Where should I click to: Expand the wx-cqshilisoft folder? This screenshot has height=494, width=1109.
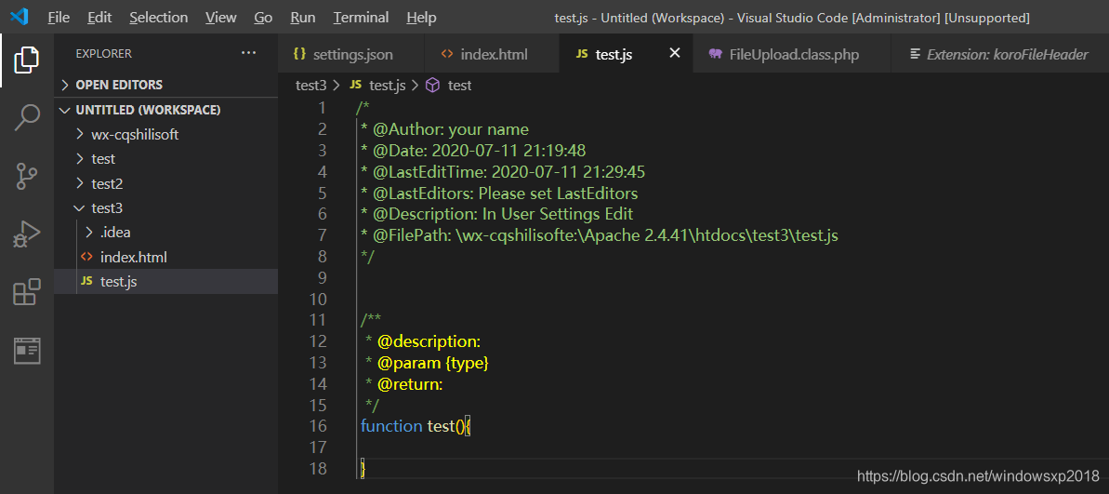click(x=134, y=134)
